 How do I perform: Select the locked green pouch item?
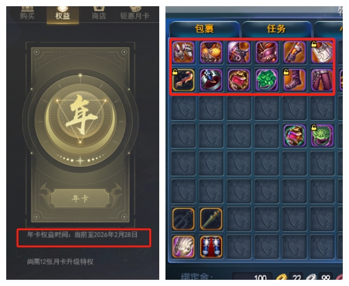click(x=322, y=136)
